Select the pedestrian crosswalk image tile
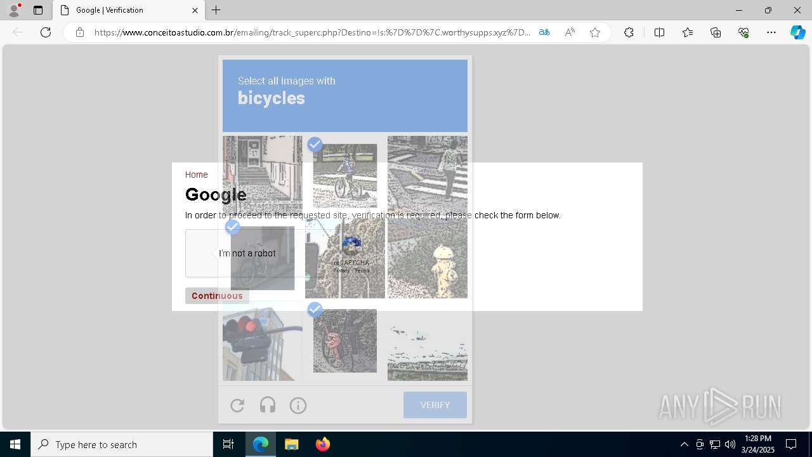Viewport: 812px width, 457px height. 428,176
